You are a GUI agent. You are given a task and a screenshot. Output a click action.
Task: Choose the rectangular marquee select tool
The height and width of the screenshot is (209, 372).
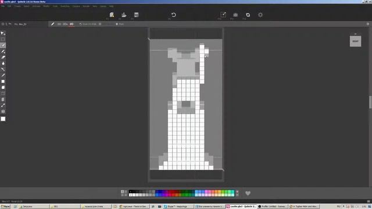[x=3, y=39]
